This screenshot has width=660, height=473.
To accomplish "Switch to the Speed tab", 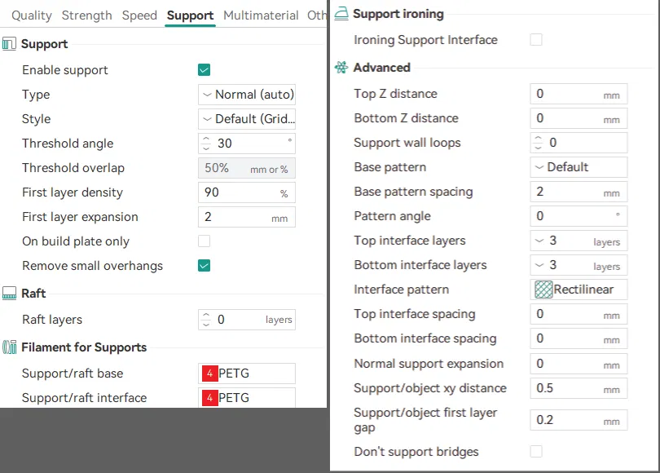I will (x=139, y=15).
